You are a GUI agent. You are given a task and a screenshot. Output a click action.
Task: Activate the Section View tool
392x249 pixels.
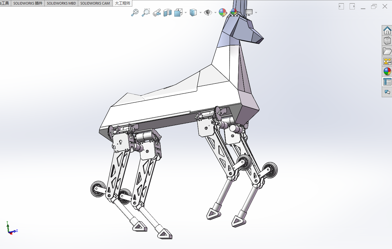168,12
